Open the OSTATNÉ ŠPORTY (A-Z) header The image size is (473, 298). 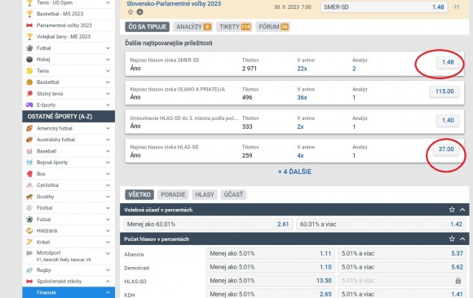tap(69, 117)
